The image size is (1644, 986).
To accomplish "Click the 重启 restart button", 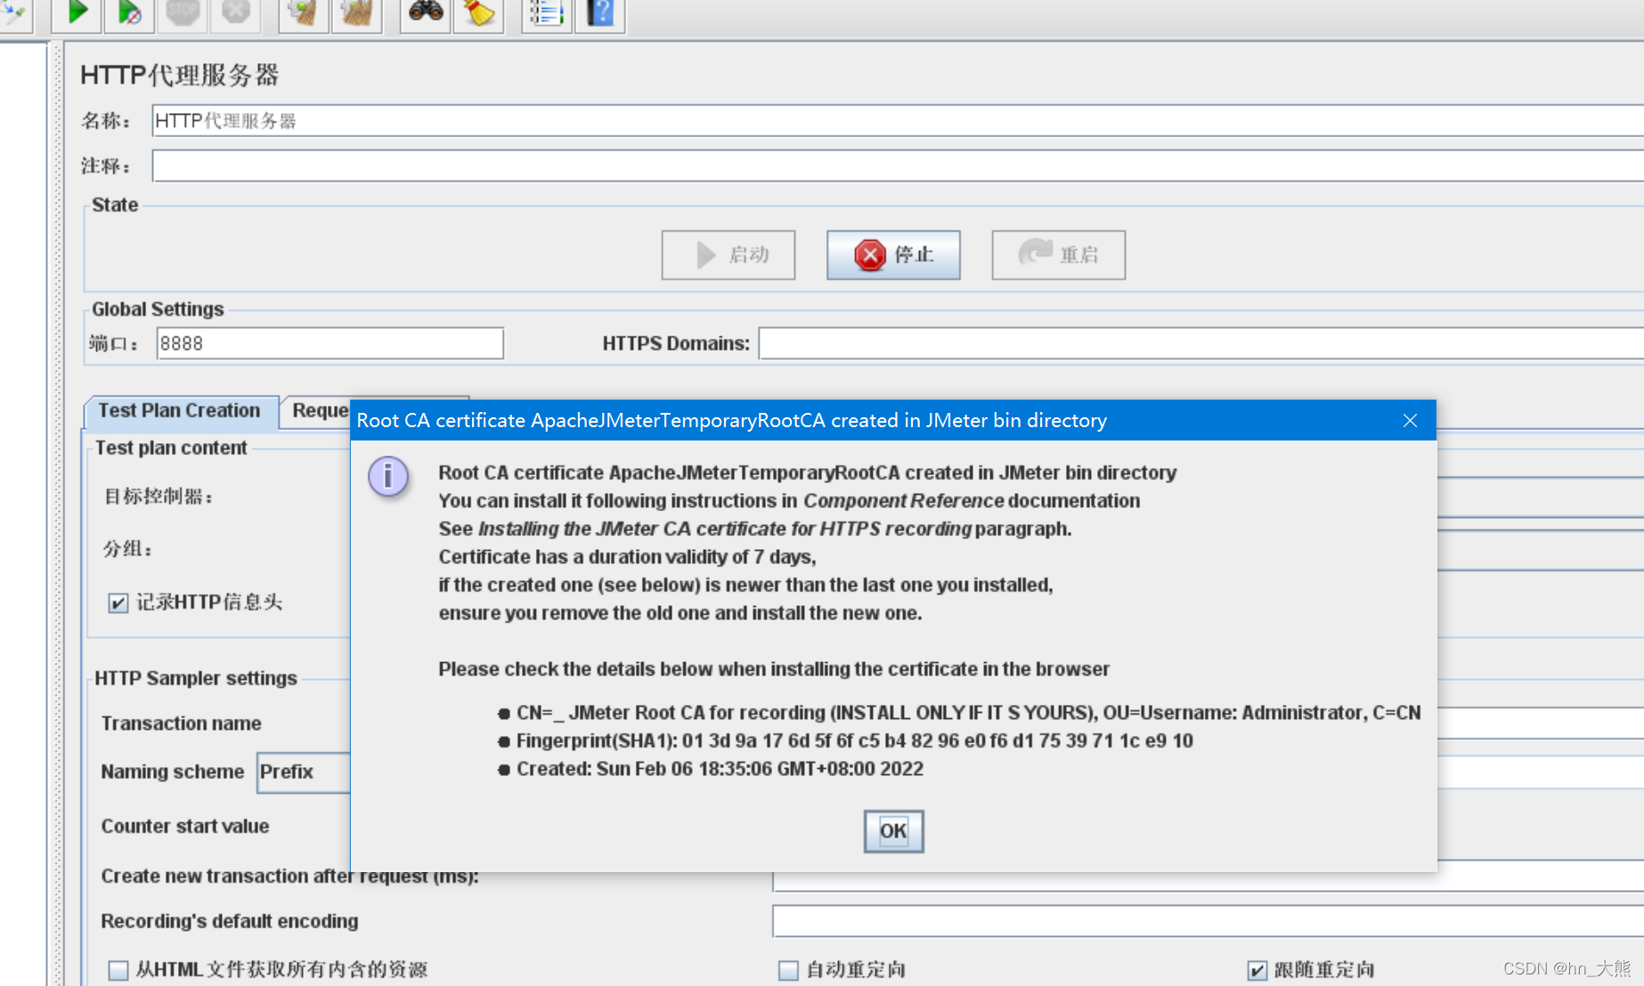I will (x=1059, y=255).
